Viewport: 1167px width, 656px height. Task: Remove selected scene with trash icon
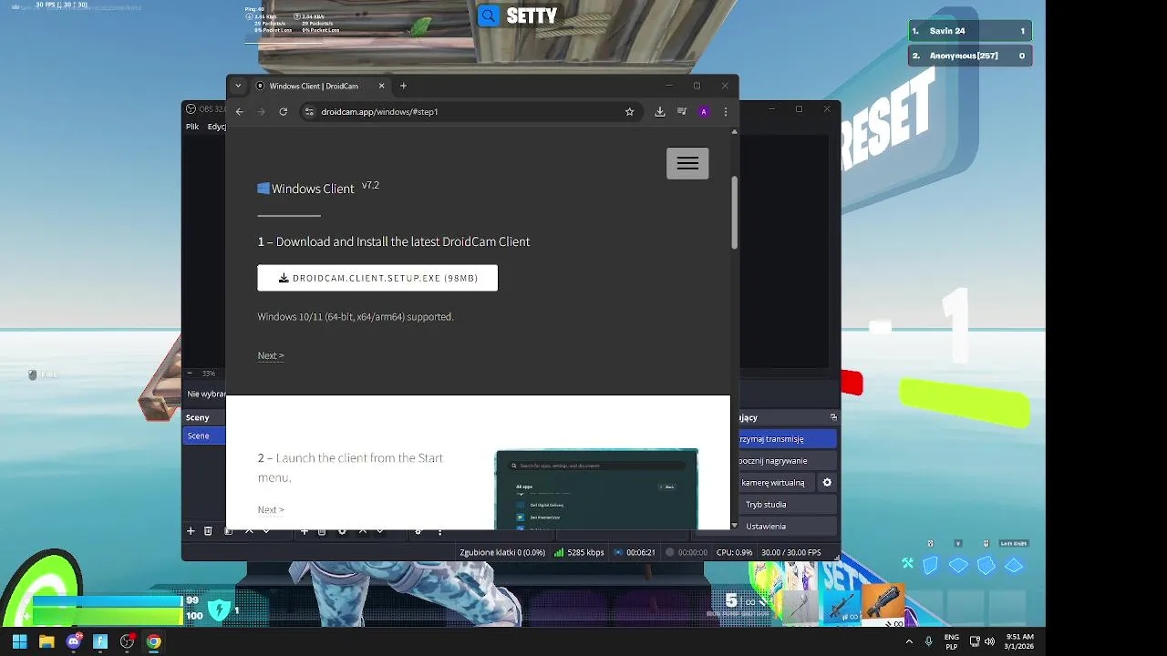[x=208, y=530]
